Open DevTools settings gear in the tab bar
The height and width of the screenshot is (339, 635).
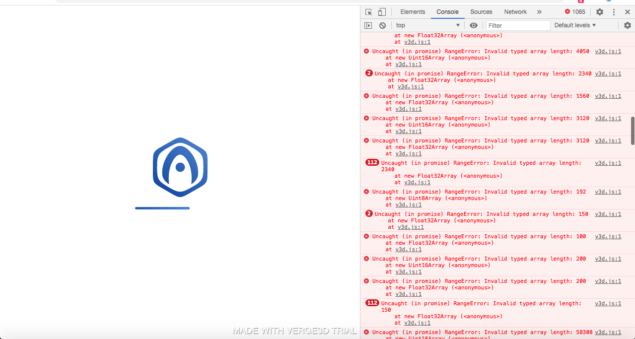[x=600, y=12]
